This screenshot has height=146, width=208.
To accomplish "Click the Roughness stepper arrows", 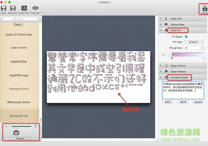I will pyautogui.click(x=203, y=48).
